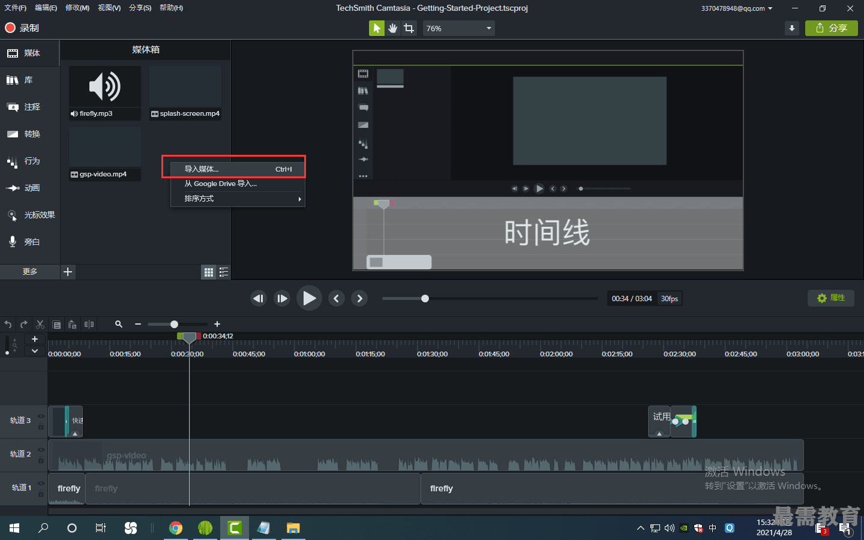Open the 属性 properties panel
This screenshot has height=540, width=864.
tap(831, 298)
